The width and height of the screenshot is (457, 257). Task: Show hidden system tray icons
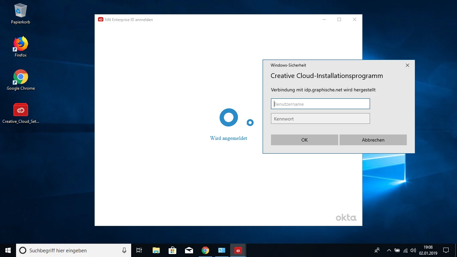(x=389, y=250)
